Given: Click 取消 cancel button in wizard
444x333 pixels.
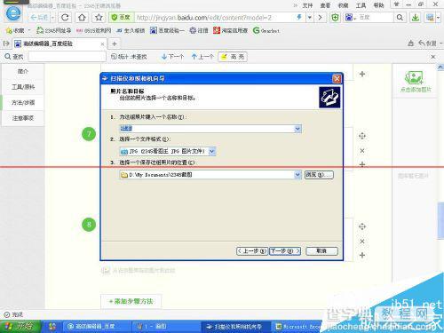Looking at the screenshot, I should click(x=321, y=251).
